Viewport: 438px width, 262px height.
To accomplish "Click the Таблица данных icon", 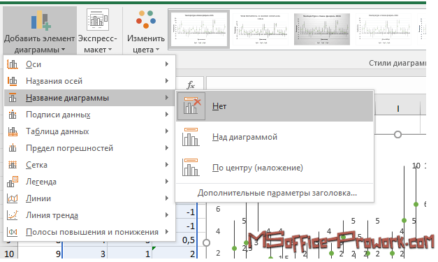I will (x=13, y=131).
